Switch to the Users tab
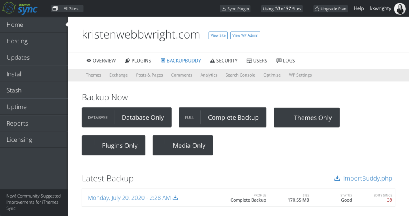This screenshot has height=216, width=409. 257,61
